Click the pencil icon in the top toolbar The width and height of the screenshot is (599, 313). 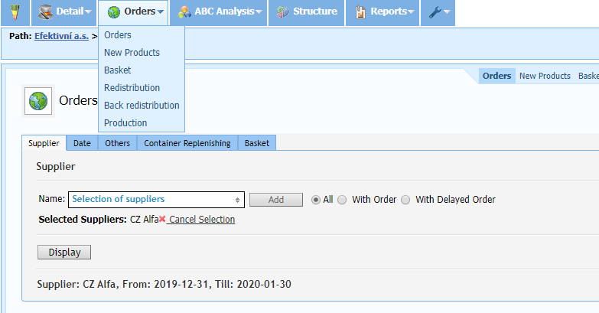tap(15, 12)
